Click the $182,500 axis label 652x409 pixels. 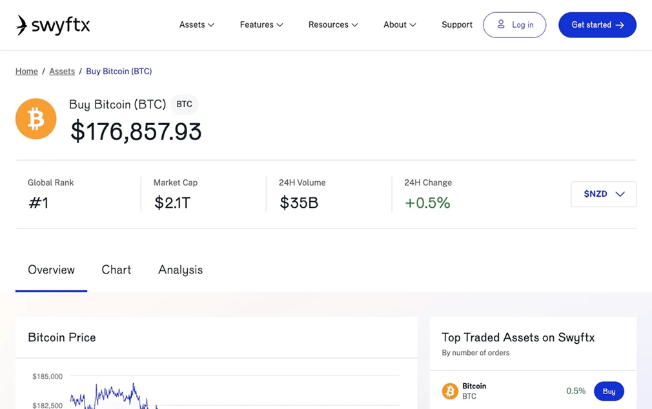coord(47,405)
